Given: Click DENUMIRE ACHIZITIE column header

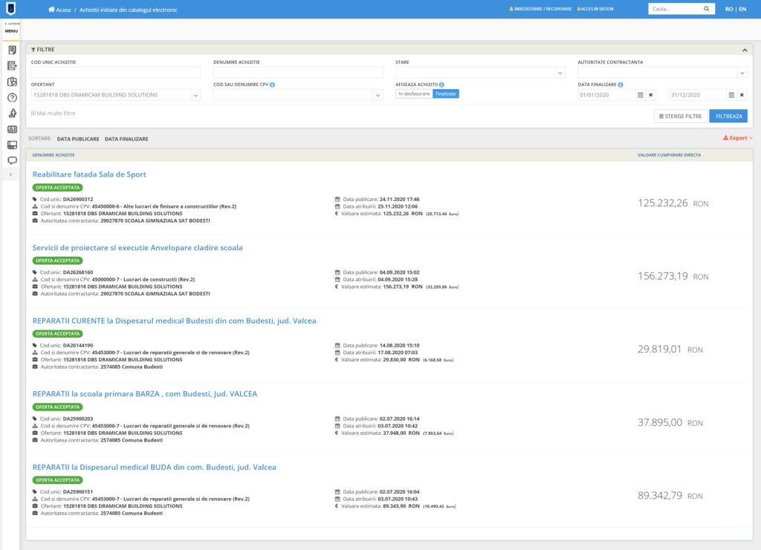Looking at the screenshot, I should 54,155.
